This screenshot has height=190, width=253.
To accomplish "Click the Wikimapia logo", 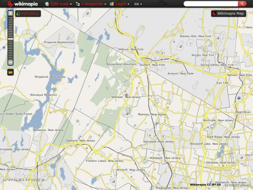I will coord(23,4).
